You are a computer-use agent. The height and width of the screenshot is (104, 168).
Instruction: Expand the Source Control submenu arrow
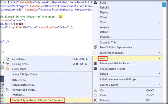pyautogui.click(x=159, y=85)
